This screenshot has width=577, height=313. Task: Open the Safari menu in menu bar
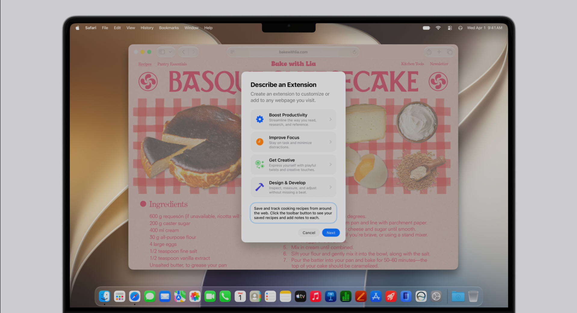click(x=91, y=28)
